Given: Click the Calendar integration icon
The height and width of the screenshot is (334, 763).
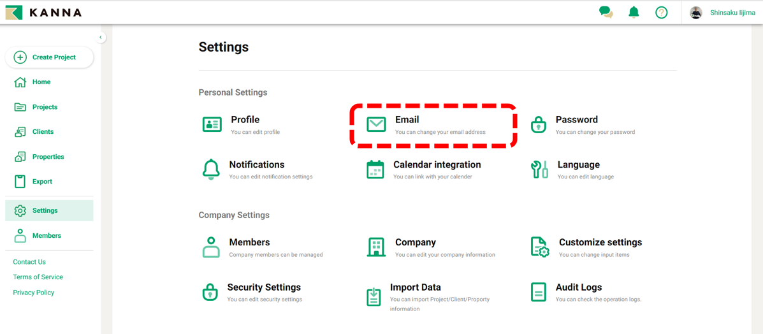Looking at the screenshot, I should click(375, 170).
